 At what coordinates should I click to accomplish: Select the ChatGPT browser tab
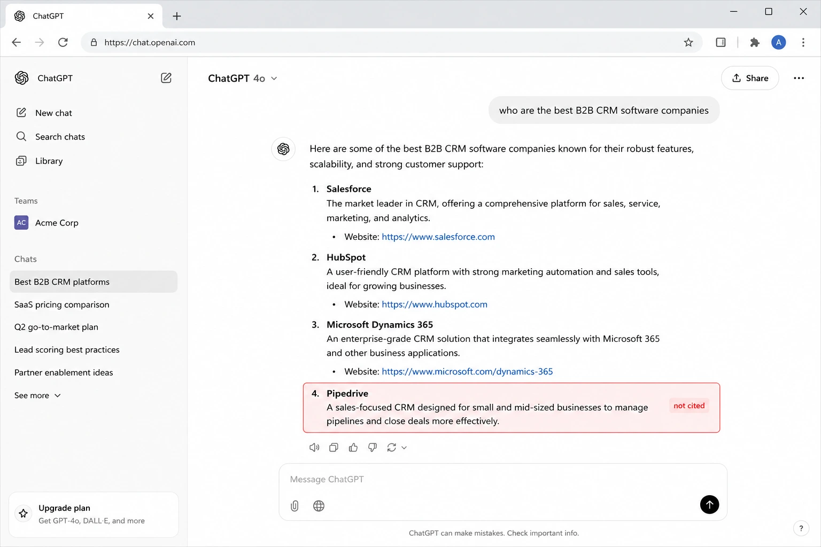84,16
